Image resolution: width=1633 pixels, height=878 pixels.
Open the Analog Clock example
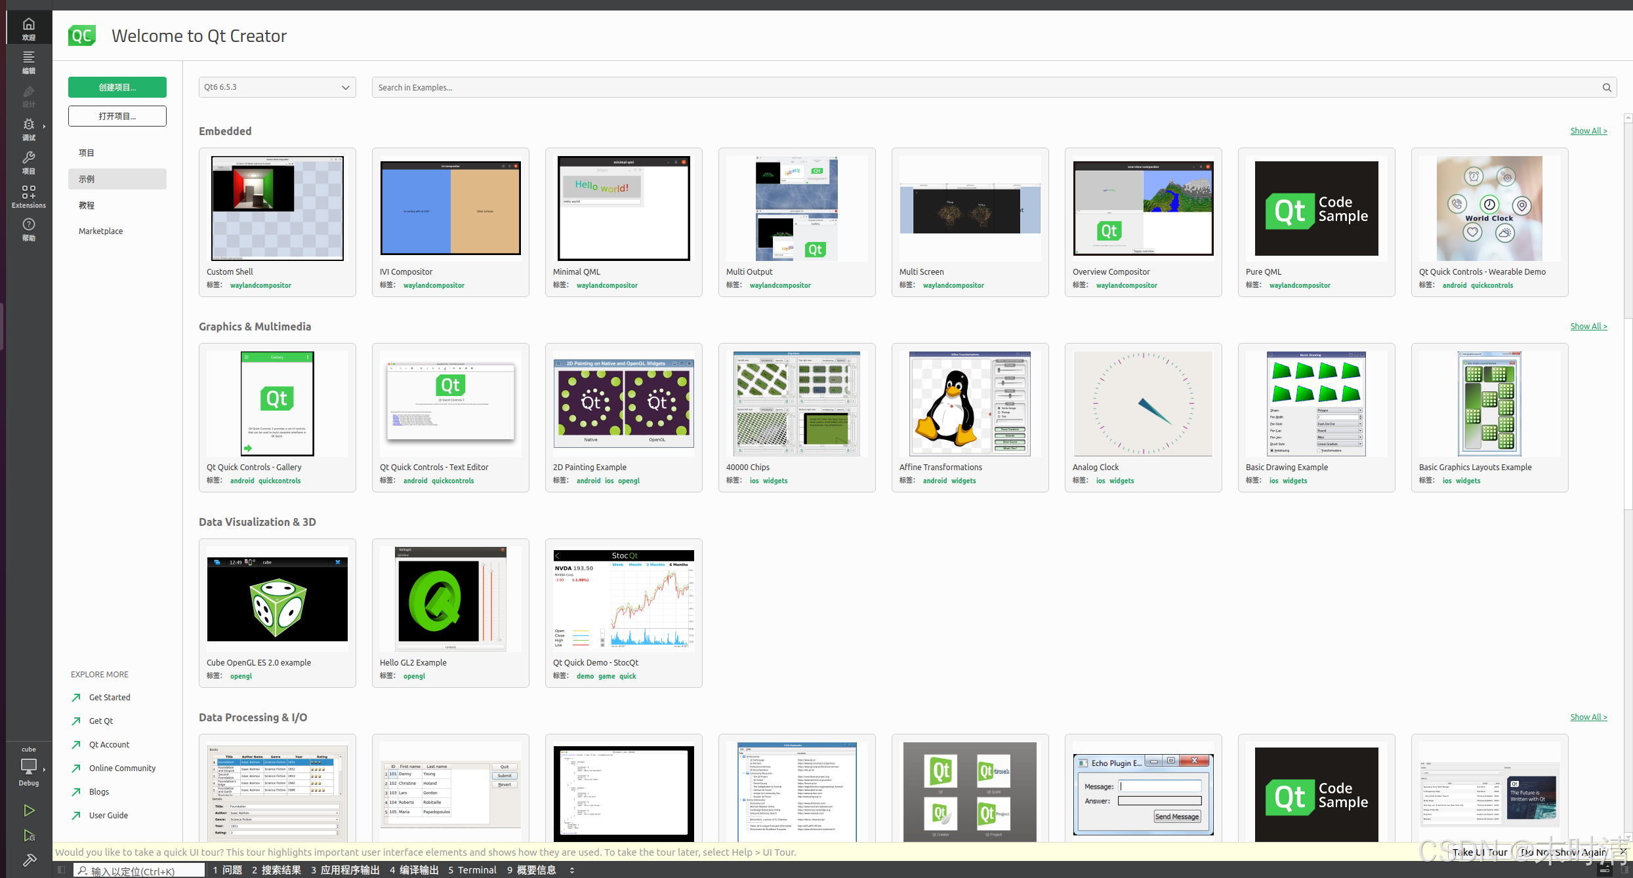click(1143, 417)
